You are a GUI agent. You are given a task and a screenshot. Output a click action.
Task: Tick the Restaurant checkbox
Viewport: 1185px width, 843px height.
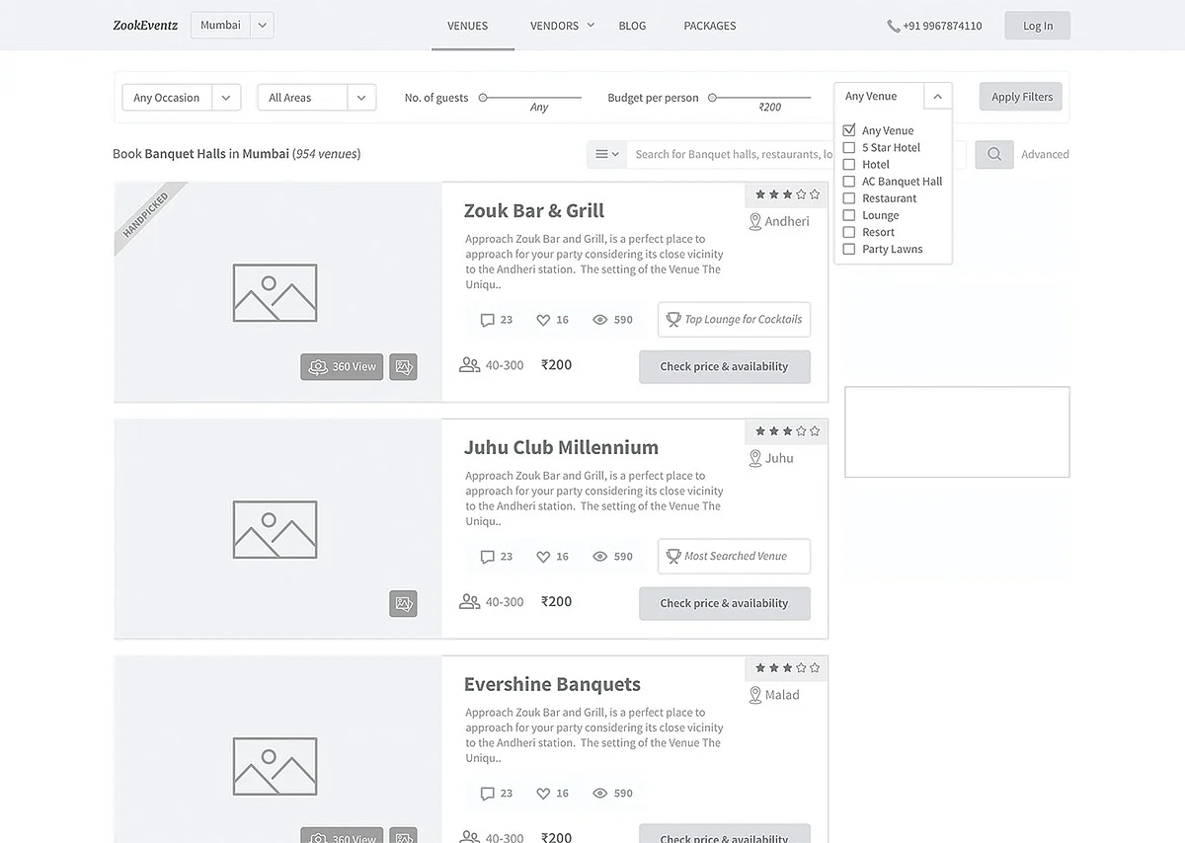point(848,197)
